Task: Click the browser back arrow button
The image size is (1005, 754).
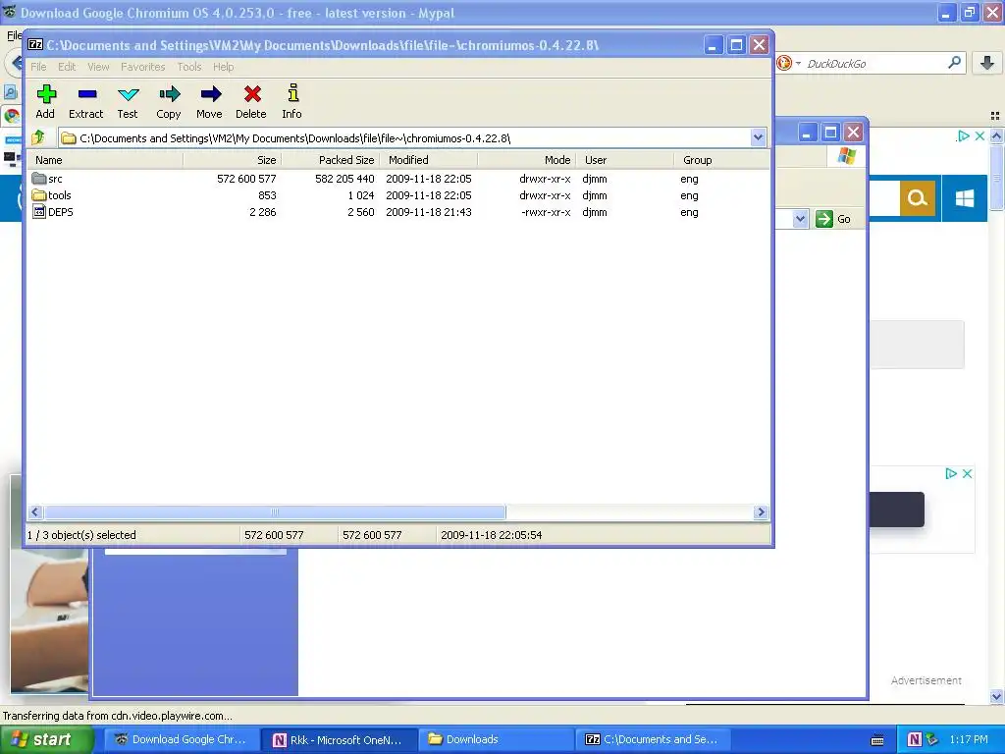Action: point(16,64)
